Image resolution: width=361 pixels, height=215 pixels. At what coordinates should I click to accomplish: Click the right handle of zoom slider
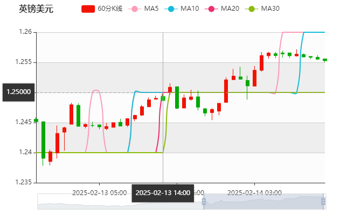(x=324, y=201)
